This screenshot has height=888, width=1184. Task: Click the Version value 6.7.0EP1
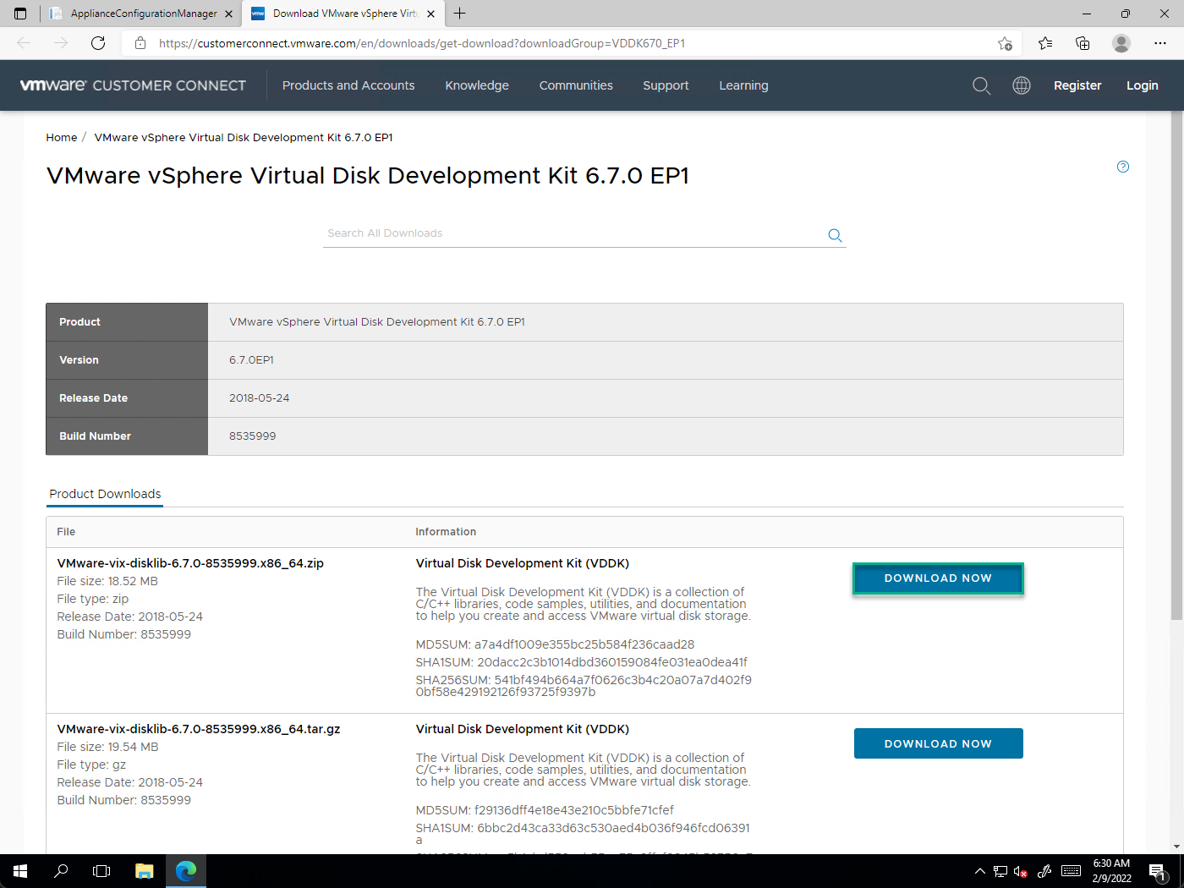coord(251,360)
